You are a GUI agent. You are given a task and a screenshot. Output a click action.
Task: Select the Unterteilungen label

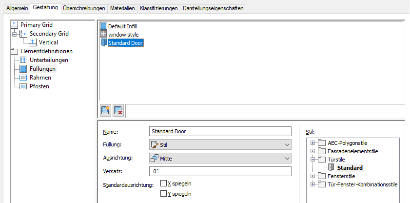pyautogui.click(x=49, y=60)
